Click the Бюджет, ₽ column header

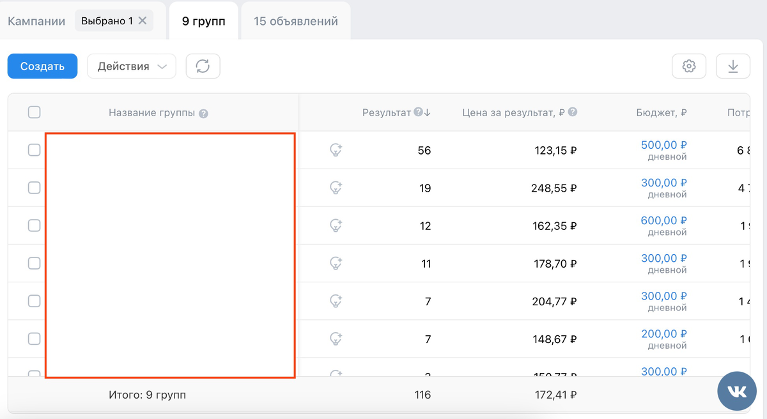pos(661,112)
